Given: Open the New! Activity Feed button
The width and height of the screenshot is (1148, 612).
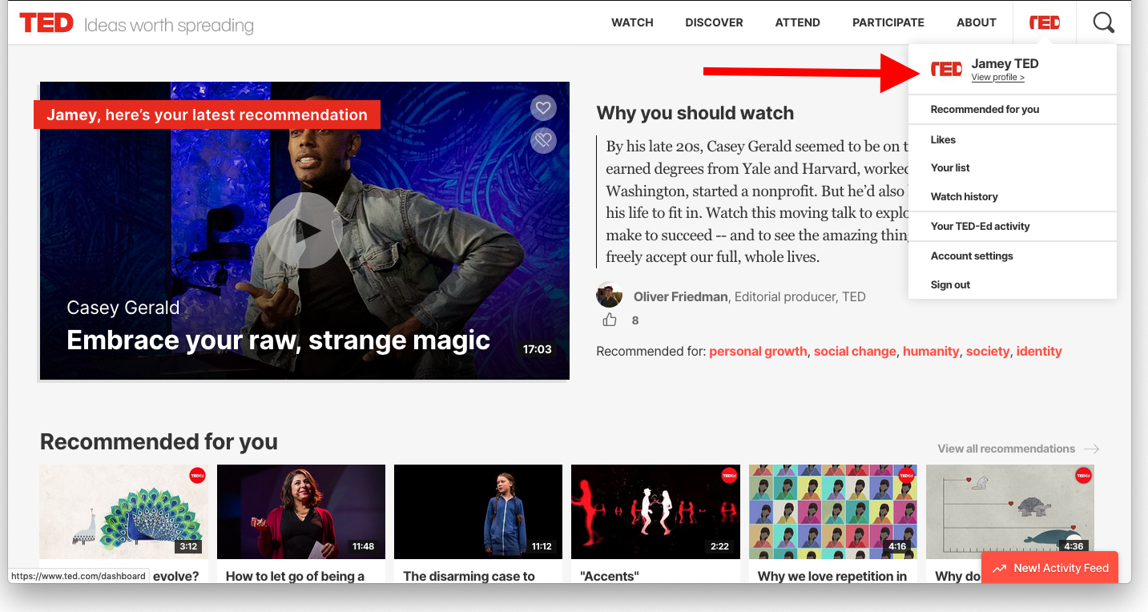Looking at the screenshot, I should [x=1049, y=568].
